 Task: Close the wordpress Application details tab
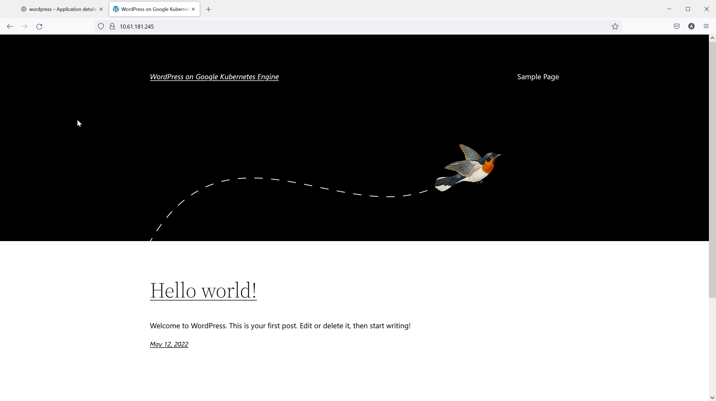pyautogui.click(x=101, y=9)
